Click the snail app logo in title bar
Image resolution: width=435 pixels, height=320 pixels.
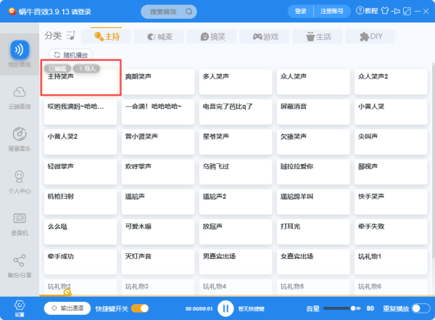(12, 11)
